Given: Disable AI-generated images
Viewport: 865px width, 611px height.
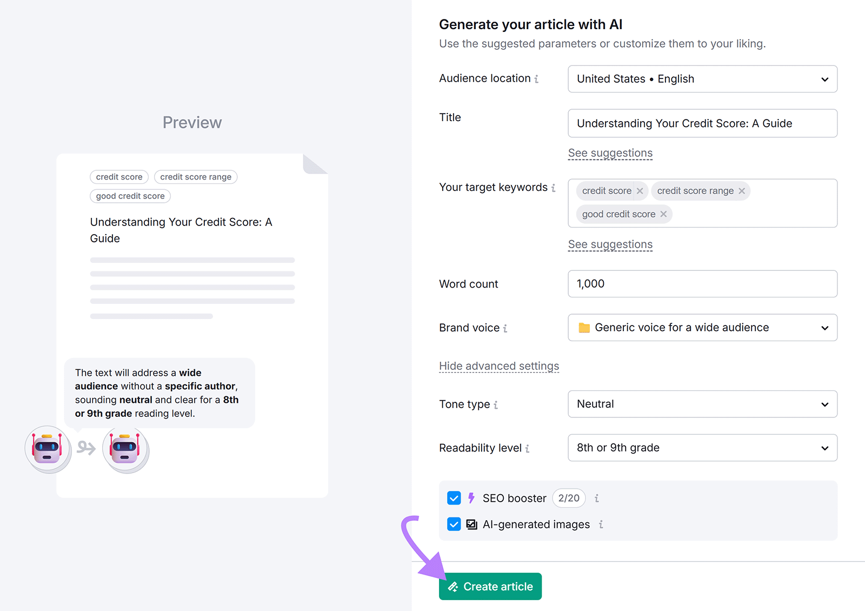Looking at the screenshot, I should [454, 524].
